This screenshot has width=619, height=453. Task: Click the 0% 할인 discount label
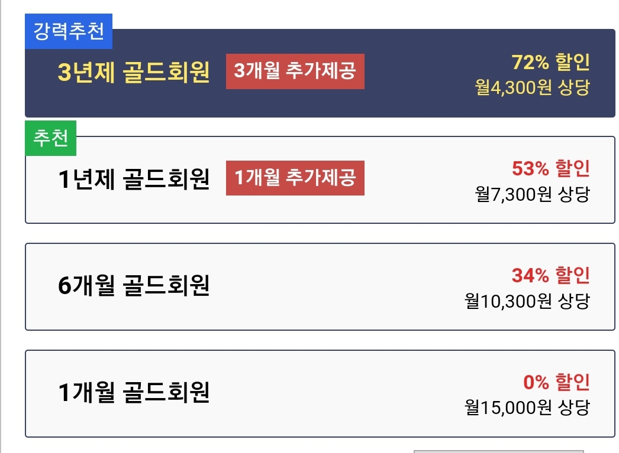tap(556, 382)
